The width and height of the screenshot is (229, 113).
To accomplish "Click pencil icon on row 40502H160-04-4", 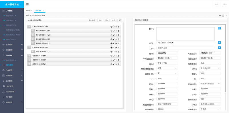I will (114, 47).
